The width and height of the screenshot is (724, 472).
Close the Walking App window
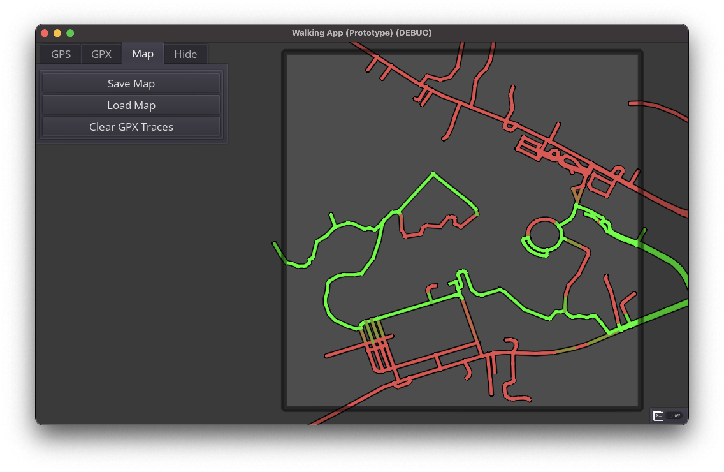click(x=45, y=33)
